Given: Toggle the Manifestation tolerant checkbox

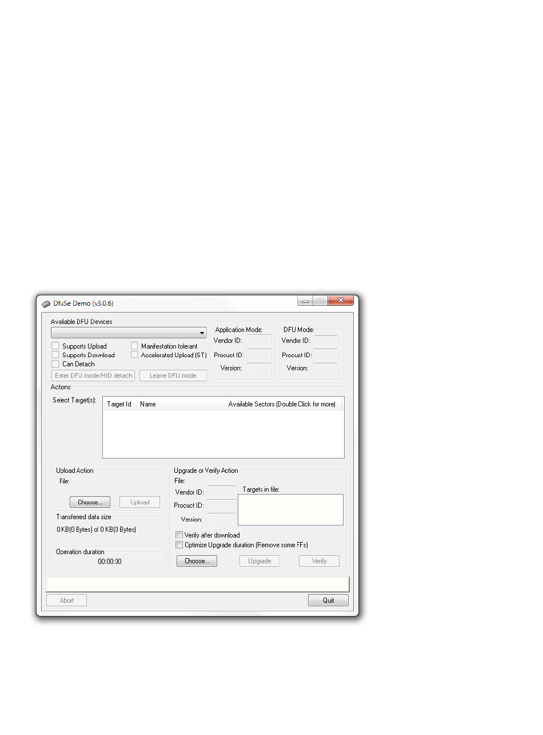Looking at the screenshot, I should tap(134, 346).
